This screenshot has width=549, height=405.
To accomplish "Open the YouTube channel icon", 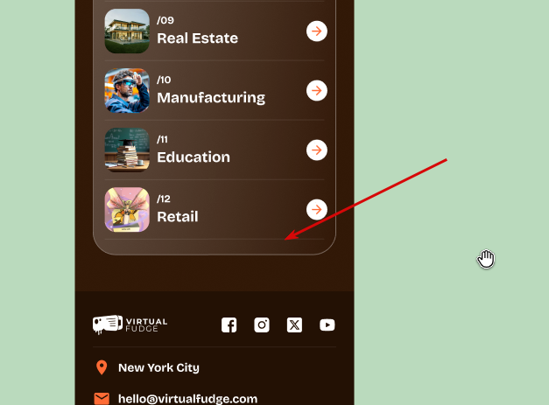I will tap(327, 325).
